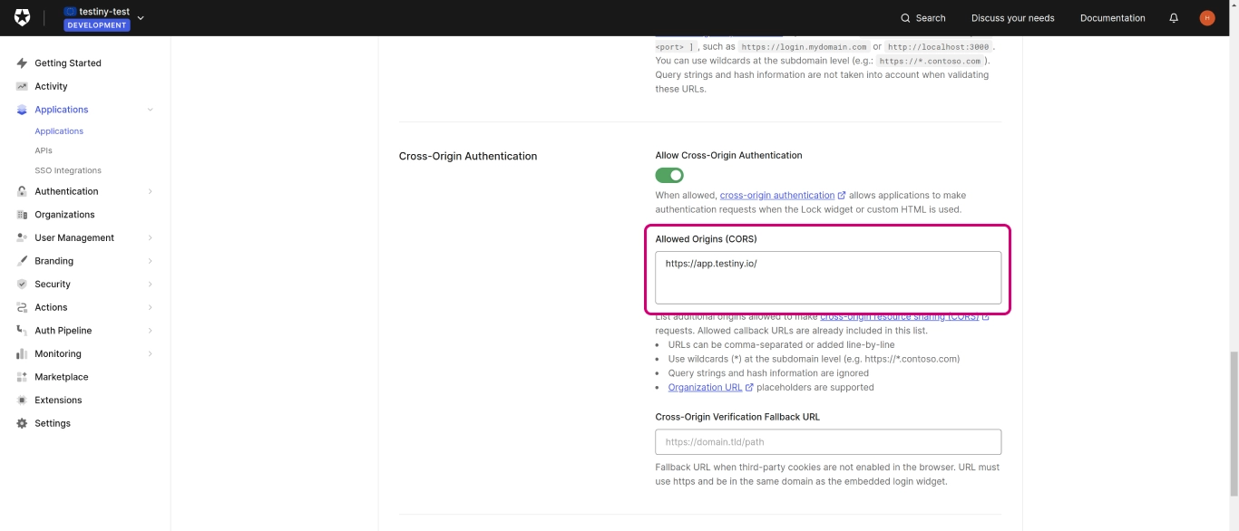
Task: Open the cross-origin authentication link
Action: (776, 196)
